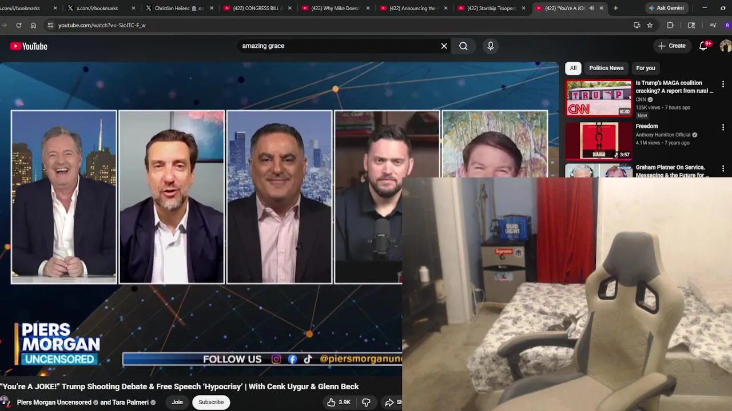Open the Freedom Django video thumbnail
Screen dimensions: 732x411
[x=599, y=141]
